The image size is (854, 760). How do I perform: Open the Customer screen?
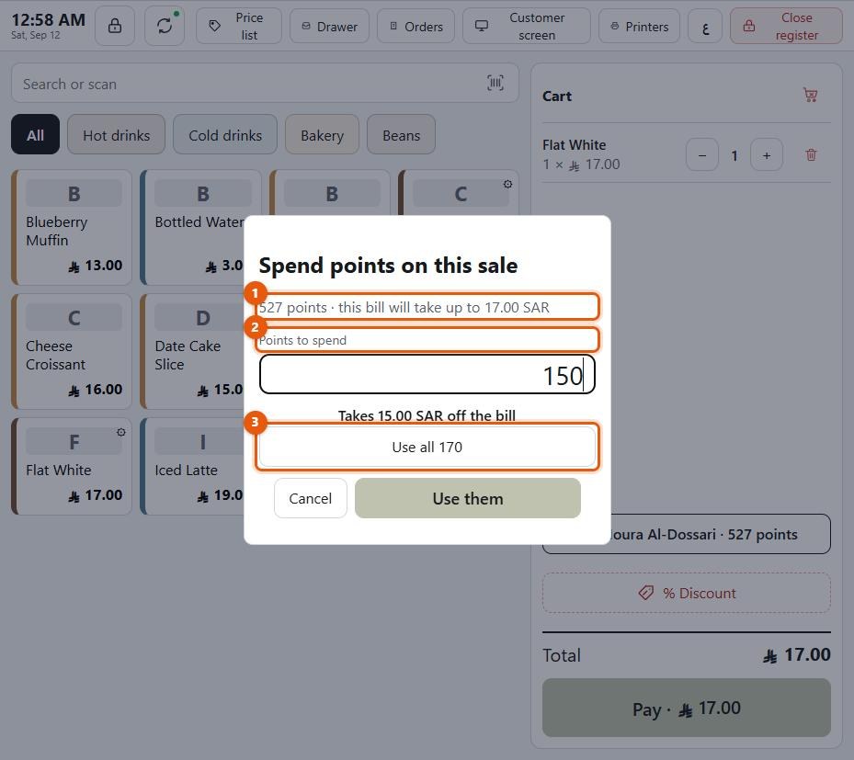point(526,26)
